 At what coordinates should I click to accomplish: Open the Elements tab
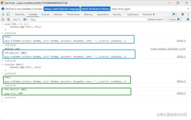point(20,14)
